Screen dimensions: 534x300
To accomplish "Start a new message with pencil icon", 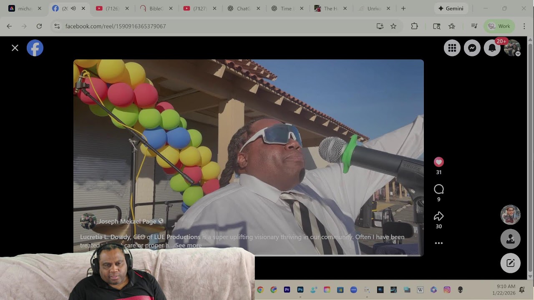I will point(511,263).
